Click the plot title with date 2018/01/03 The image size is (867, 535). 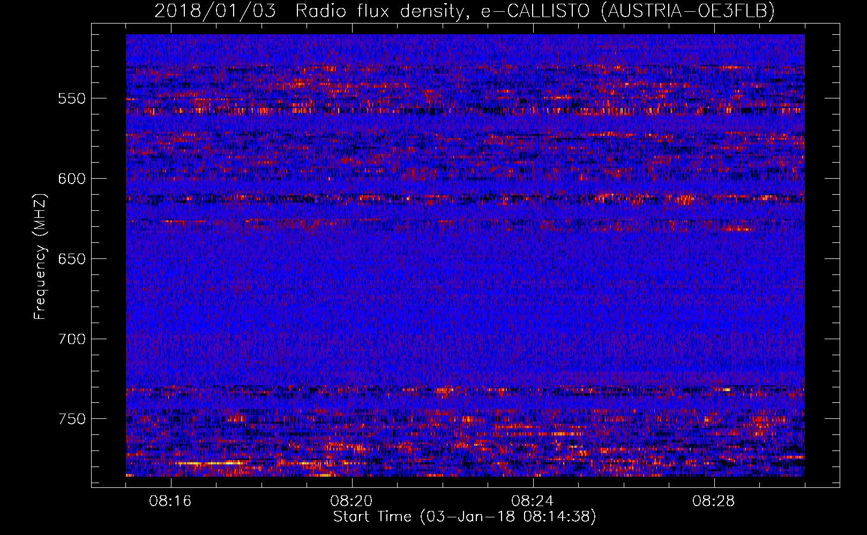[464, 11]
